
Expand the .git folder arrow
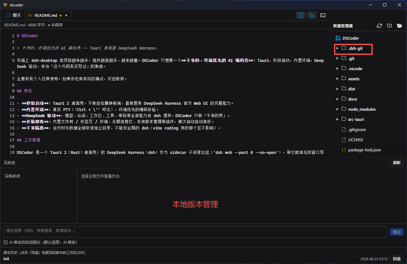coord(337,58)
